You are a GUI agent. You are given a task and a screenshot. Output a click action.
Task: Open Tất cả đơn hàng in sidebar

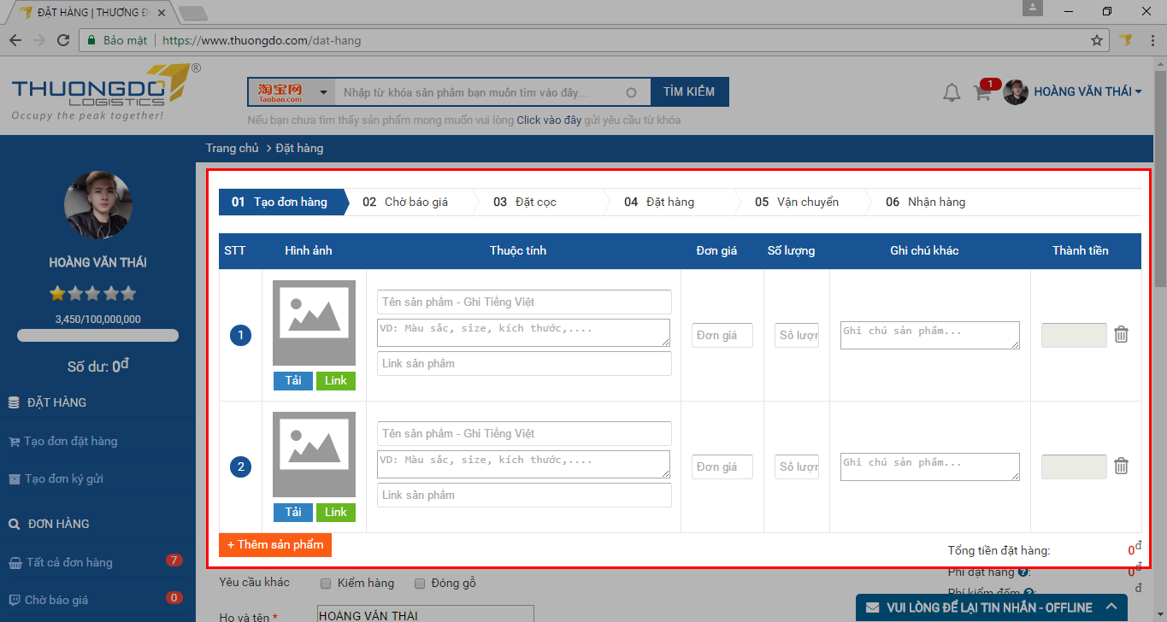tap(69, 562)
